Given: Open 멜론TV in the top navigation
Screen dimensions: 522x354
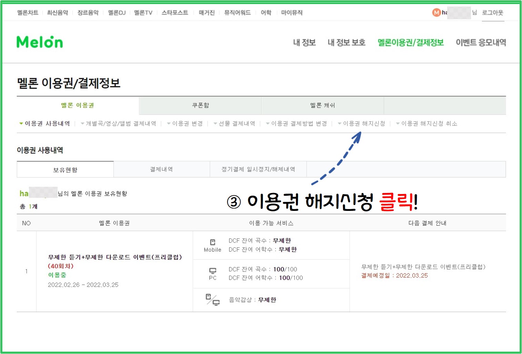Looking at the screenshot, I should click(x=143, y=13).
